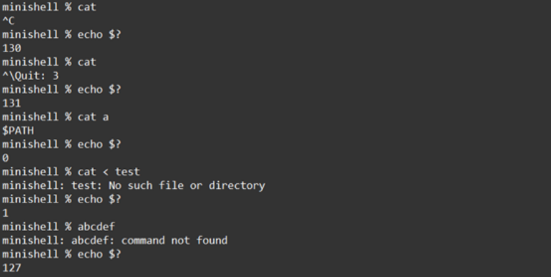The width and height of the screenshot is (551, 277).
Task: Click the exit status "130"
Action: [x=12, y=47]
